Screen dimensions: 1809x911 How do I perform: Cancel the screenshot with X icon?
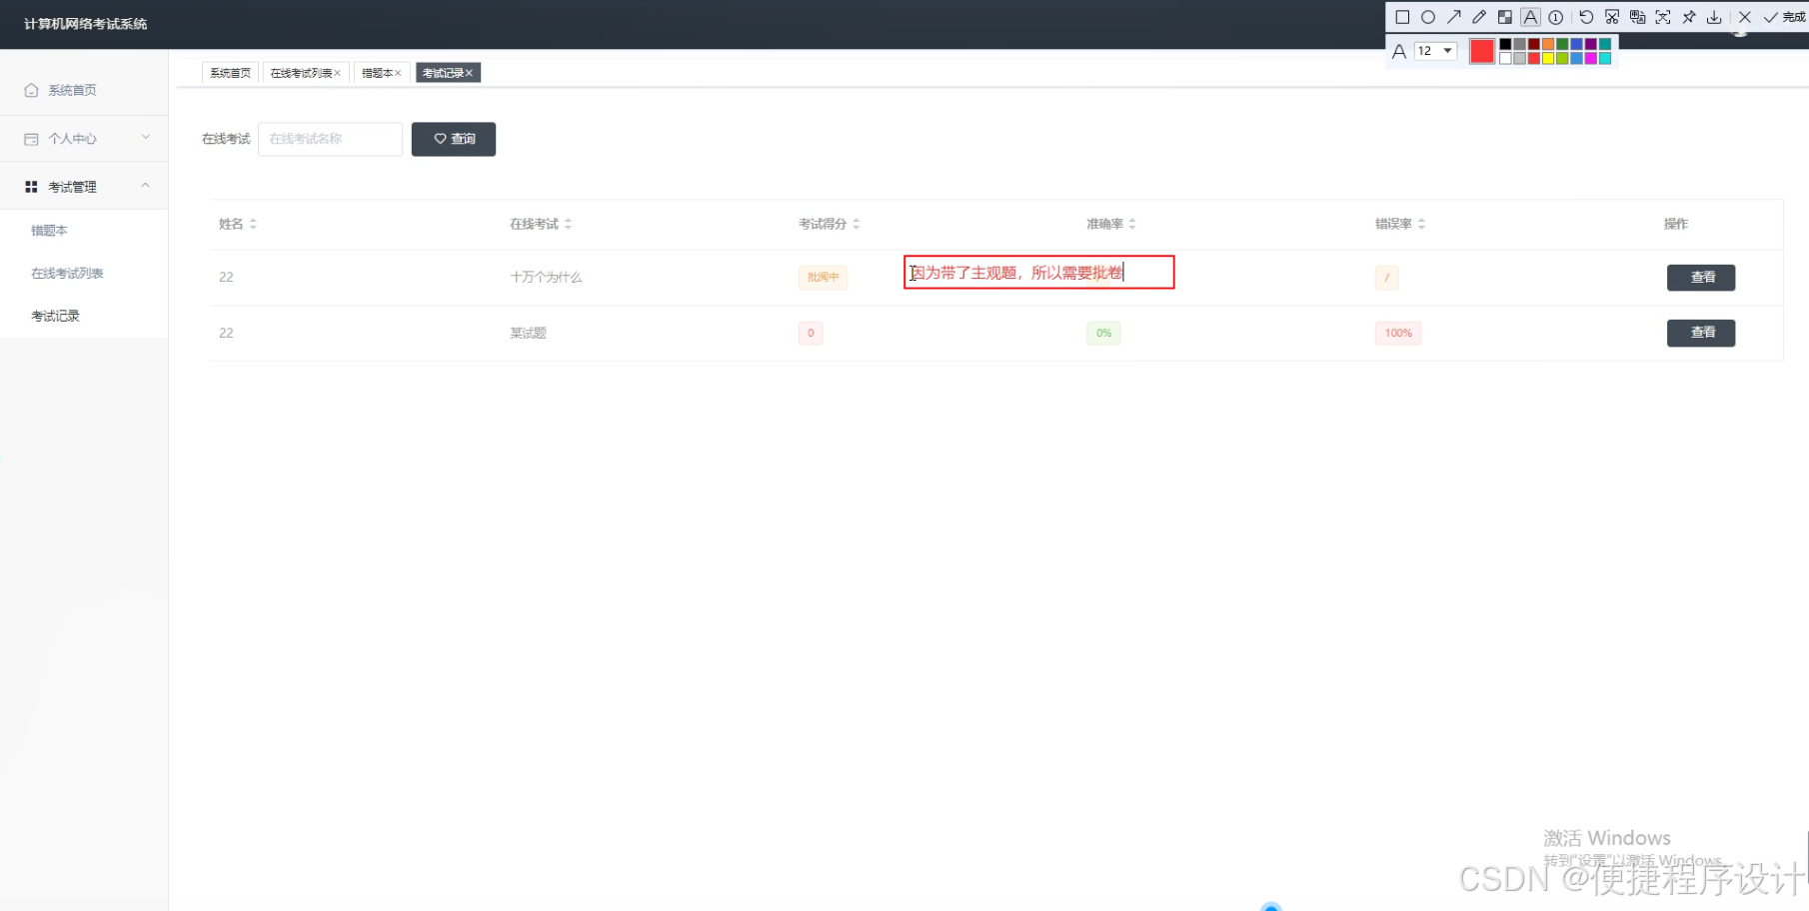click(x=1745, y=17)
